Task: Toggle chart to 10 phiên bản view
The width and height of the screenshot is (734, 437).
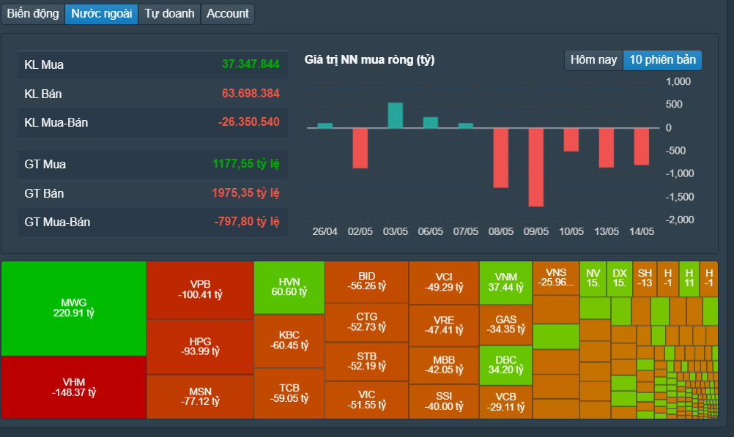Action: [662, 60]
